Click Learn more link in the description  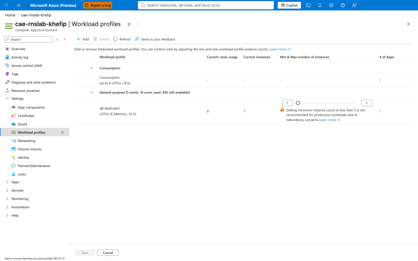click(x=280, y=49)
